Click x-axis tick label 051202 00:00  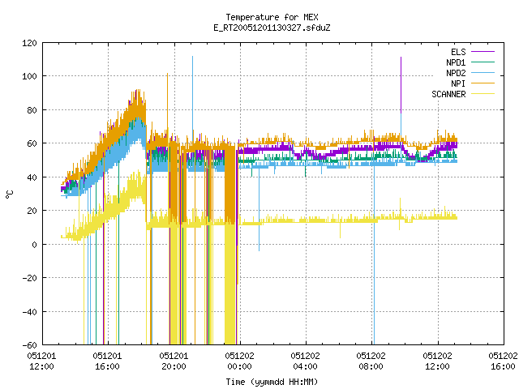coord(240,361)
